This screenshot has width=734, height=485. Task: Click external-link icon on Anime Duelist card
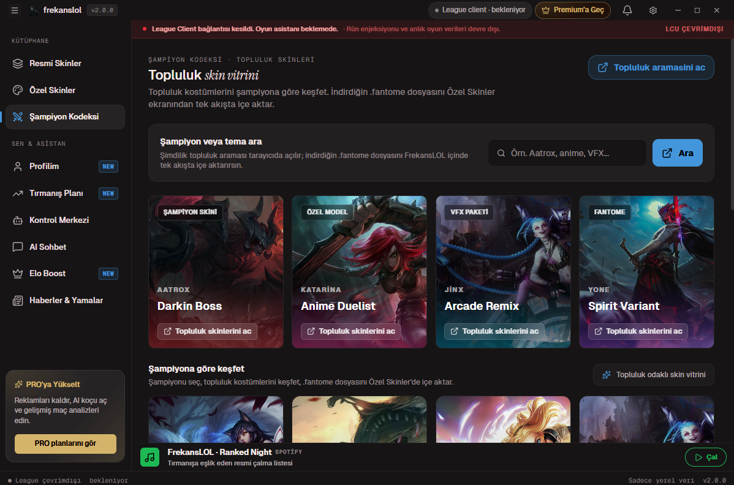[x=311, y=331]
